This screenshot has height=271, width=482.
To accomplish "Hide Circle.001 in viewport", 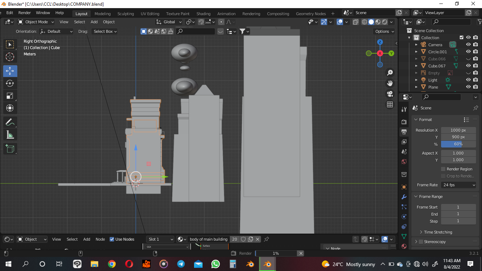I will tap(468, 52).
